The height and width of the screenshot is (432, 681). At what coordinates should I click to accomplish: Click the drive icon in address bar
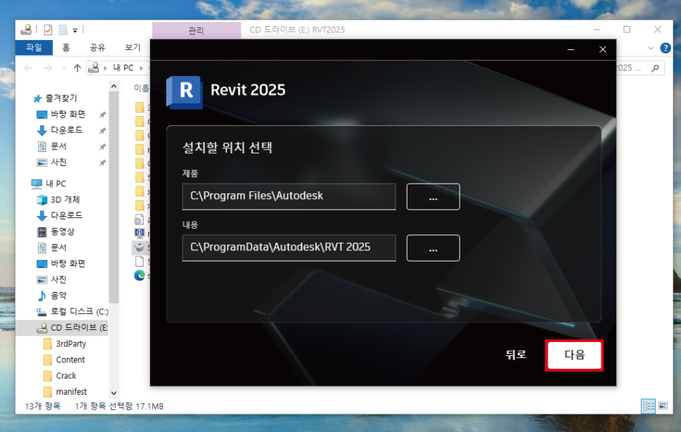(93, 68)
